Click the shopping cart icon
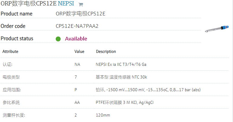The image size is (233, 122). coord(81,5)
